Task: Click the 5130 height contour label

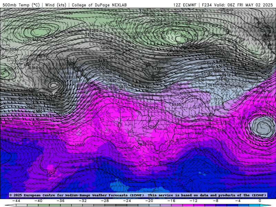Action: point(181,45)
